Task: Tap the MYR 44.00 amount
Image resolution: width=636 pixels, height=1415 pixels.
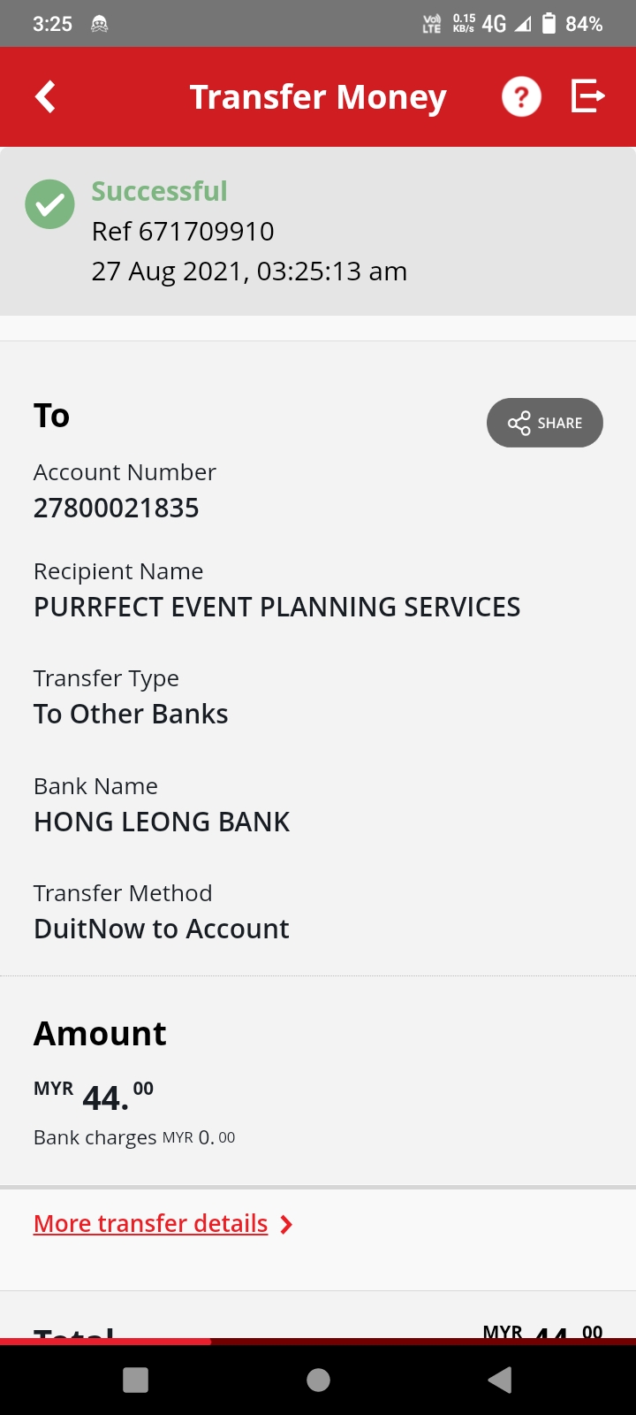Action: pyautogui.click(x=94, y=1097)
